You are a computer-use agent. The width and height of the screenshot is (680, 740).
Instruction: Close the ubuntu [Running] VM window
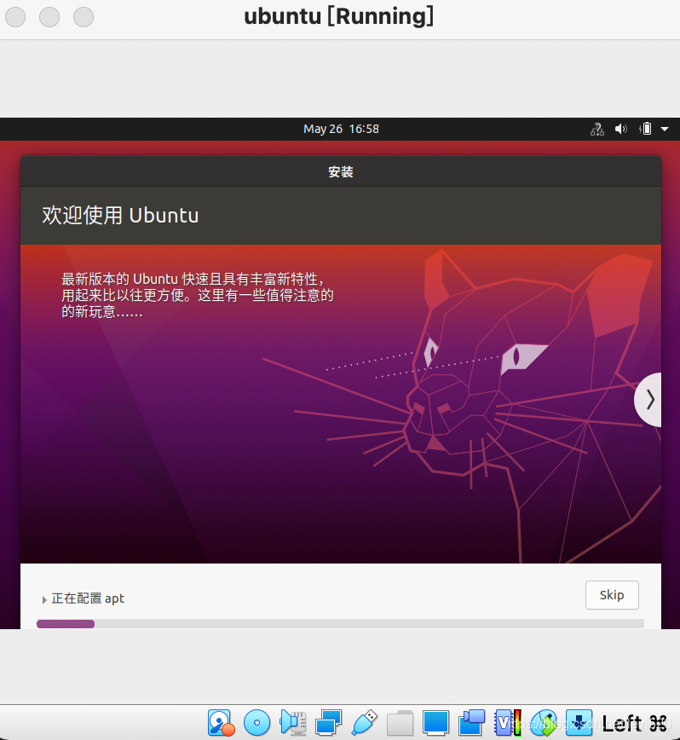(x=15, y=17)
